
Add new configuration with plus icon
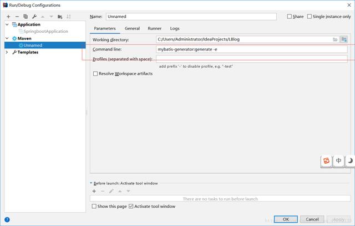8,17
